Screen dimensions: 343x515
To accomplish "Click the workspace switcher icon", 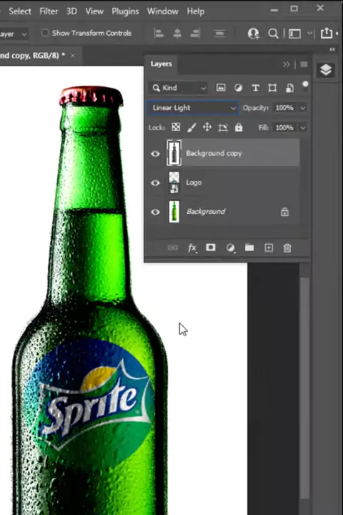I will pyautogui.click(x=294, y=34).
